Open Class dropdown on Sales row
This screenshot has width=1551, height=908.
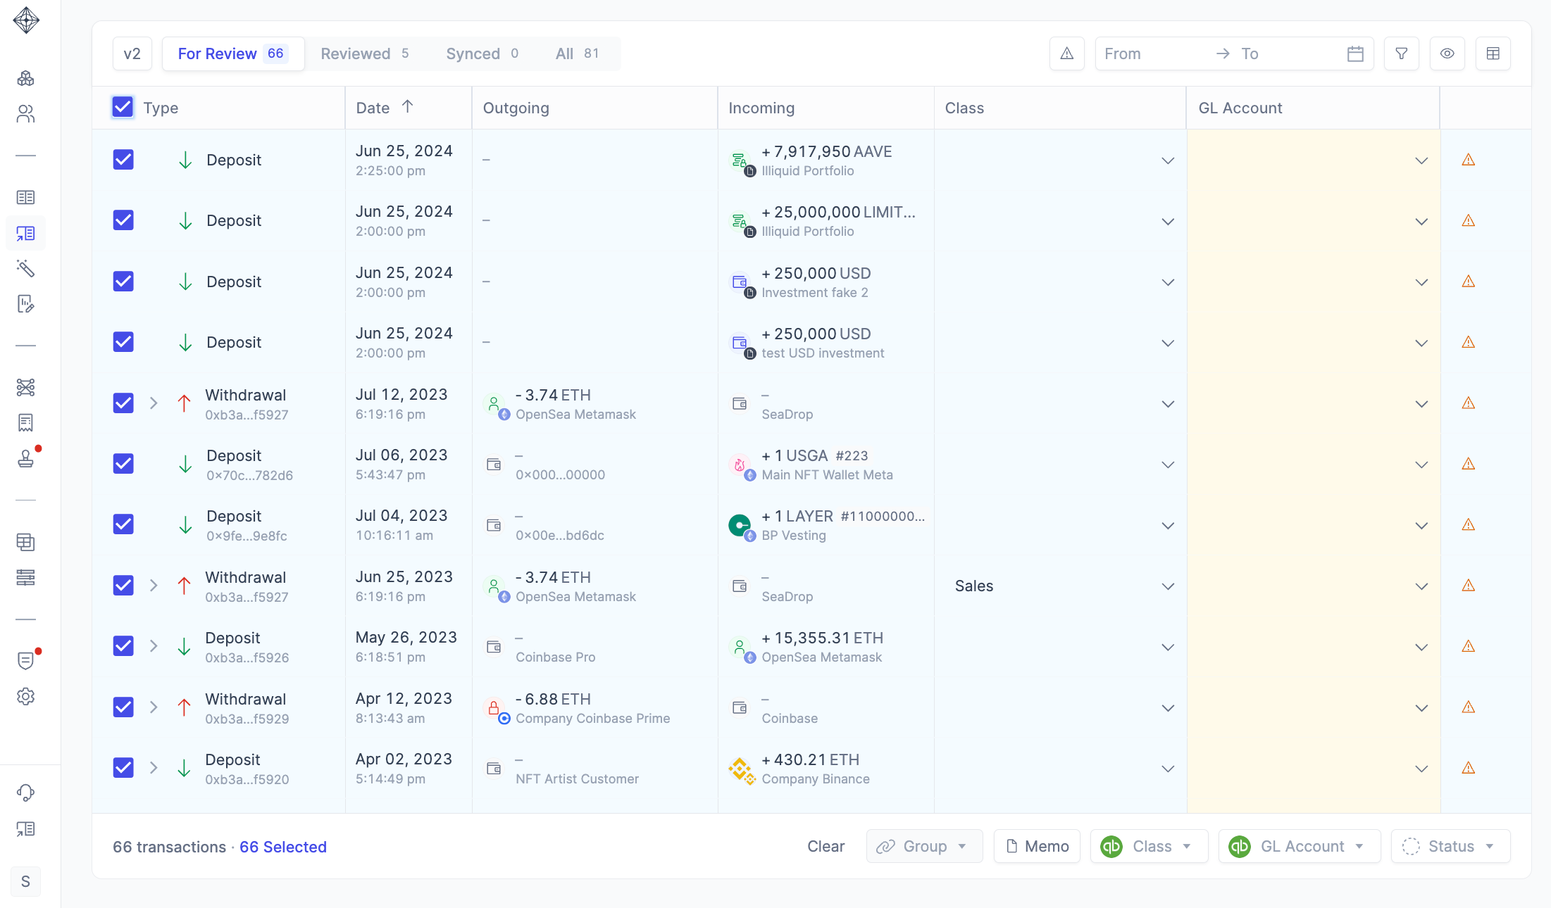tap(1167, 586)
